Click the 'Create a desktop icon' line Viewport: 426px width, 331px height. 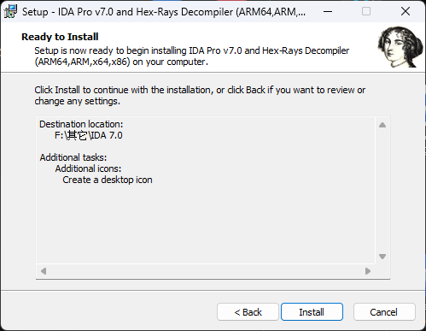tap(108, 180)
